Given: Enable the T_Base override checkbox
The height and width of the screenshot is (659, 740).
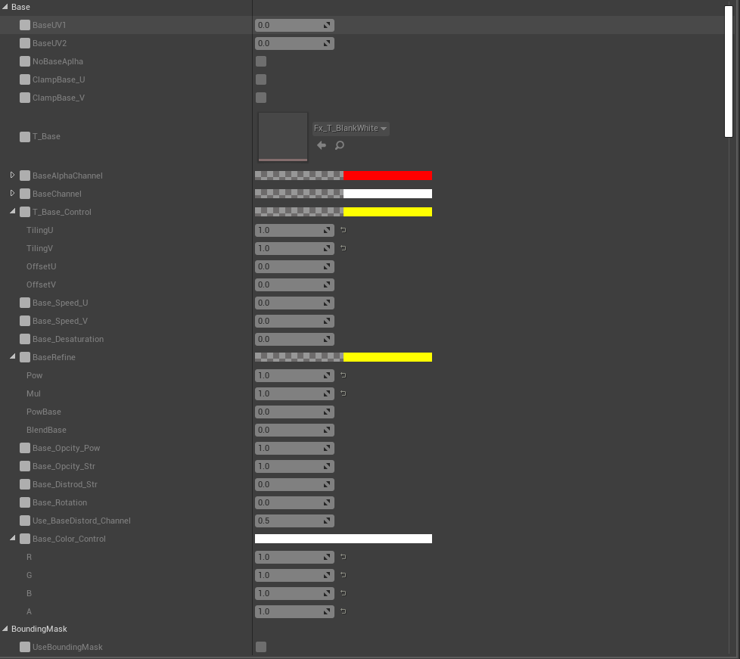Looking at the screenshot, I should tap(25, 136).
